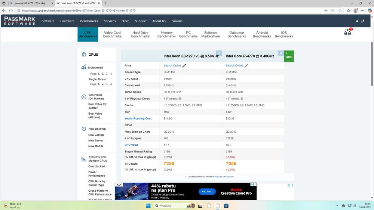Click the green ADD CPU button
This screenshot has height=210, width=374.
point(289,56)
